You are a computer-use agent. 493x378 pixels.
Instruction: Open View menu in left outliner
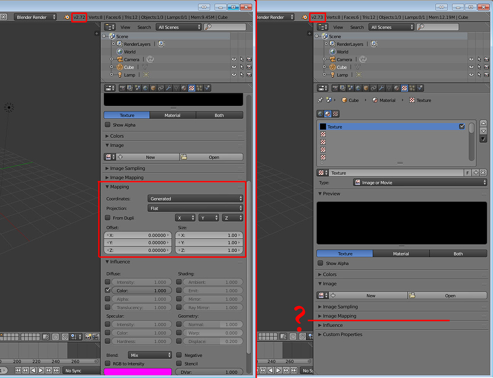125,27
